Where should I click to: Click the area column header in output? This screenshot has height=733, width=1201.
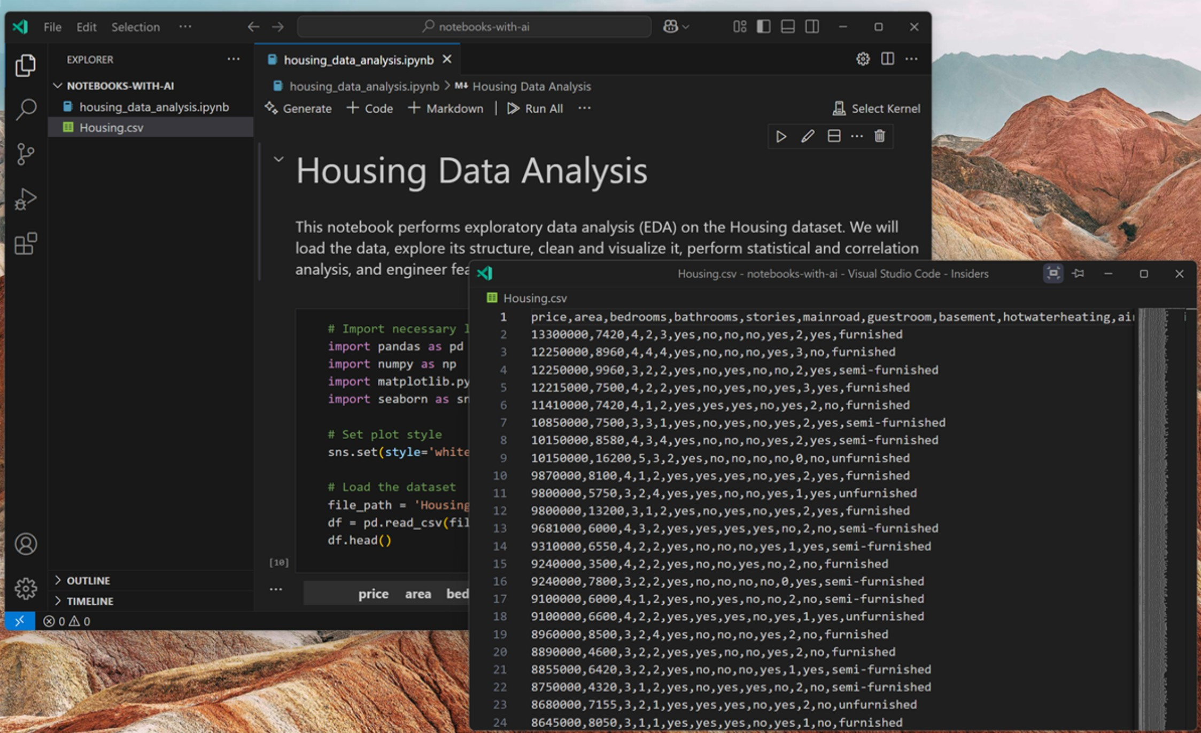418,594
